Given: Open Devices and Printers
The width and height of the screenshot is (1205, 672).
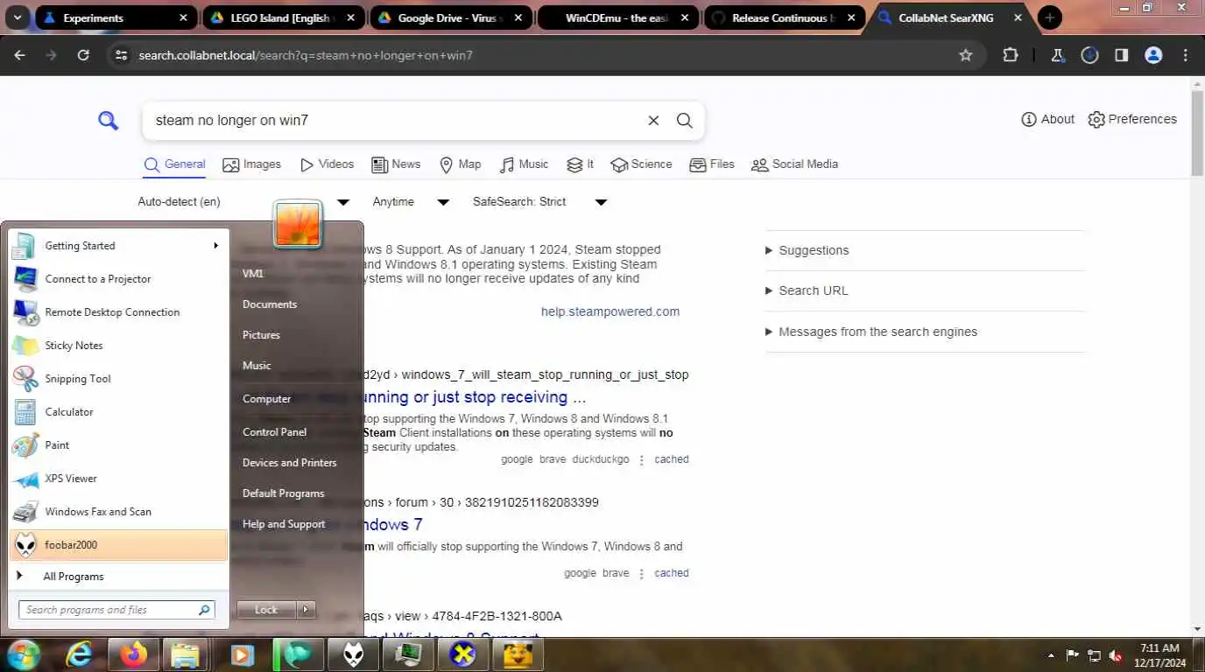Looking at the screenshot, I should click(x=289, y=463).
